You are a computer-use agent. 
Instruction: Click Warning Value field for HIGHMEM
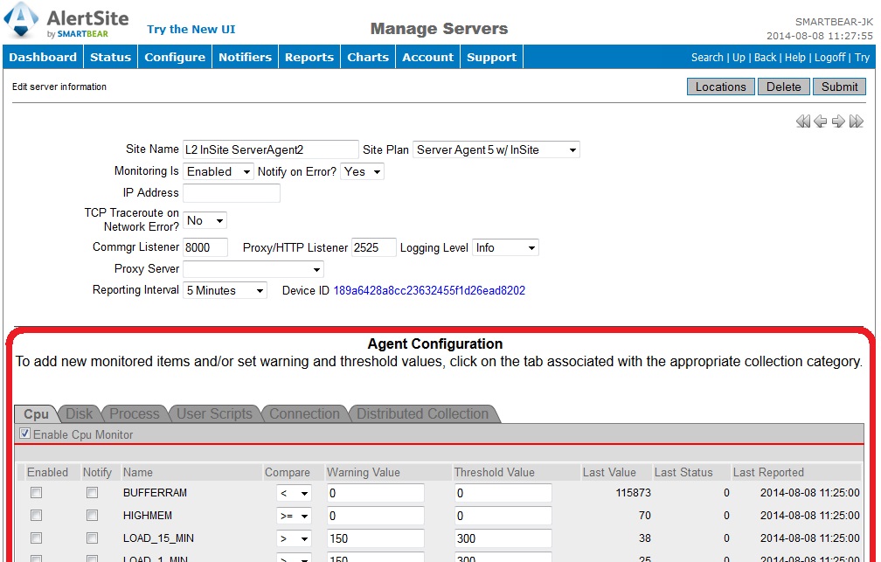[375, 516]
